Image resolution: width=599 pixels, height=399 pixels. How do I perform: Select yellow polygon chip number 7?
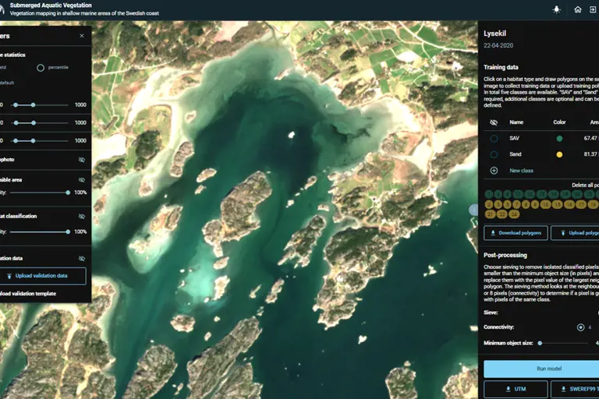click(x=516, y=204)
